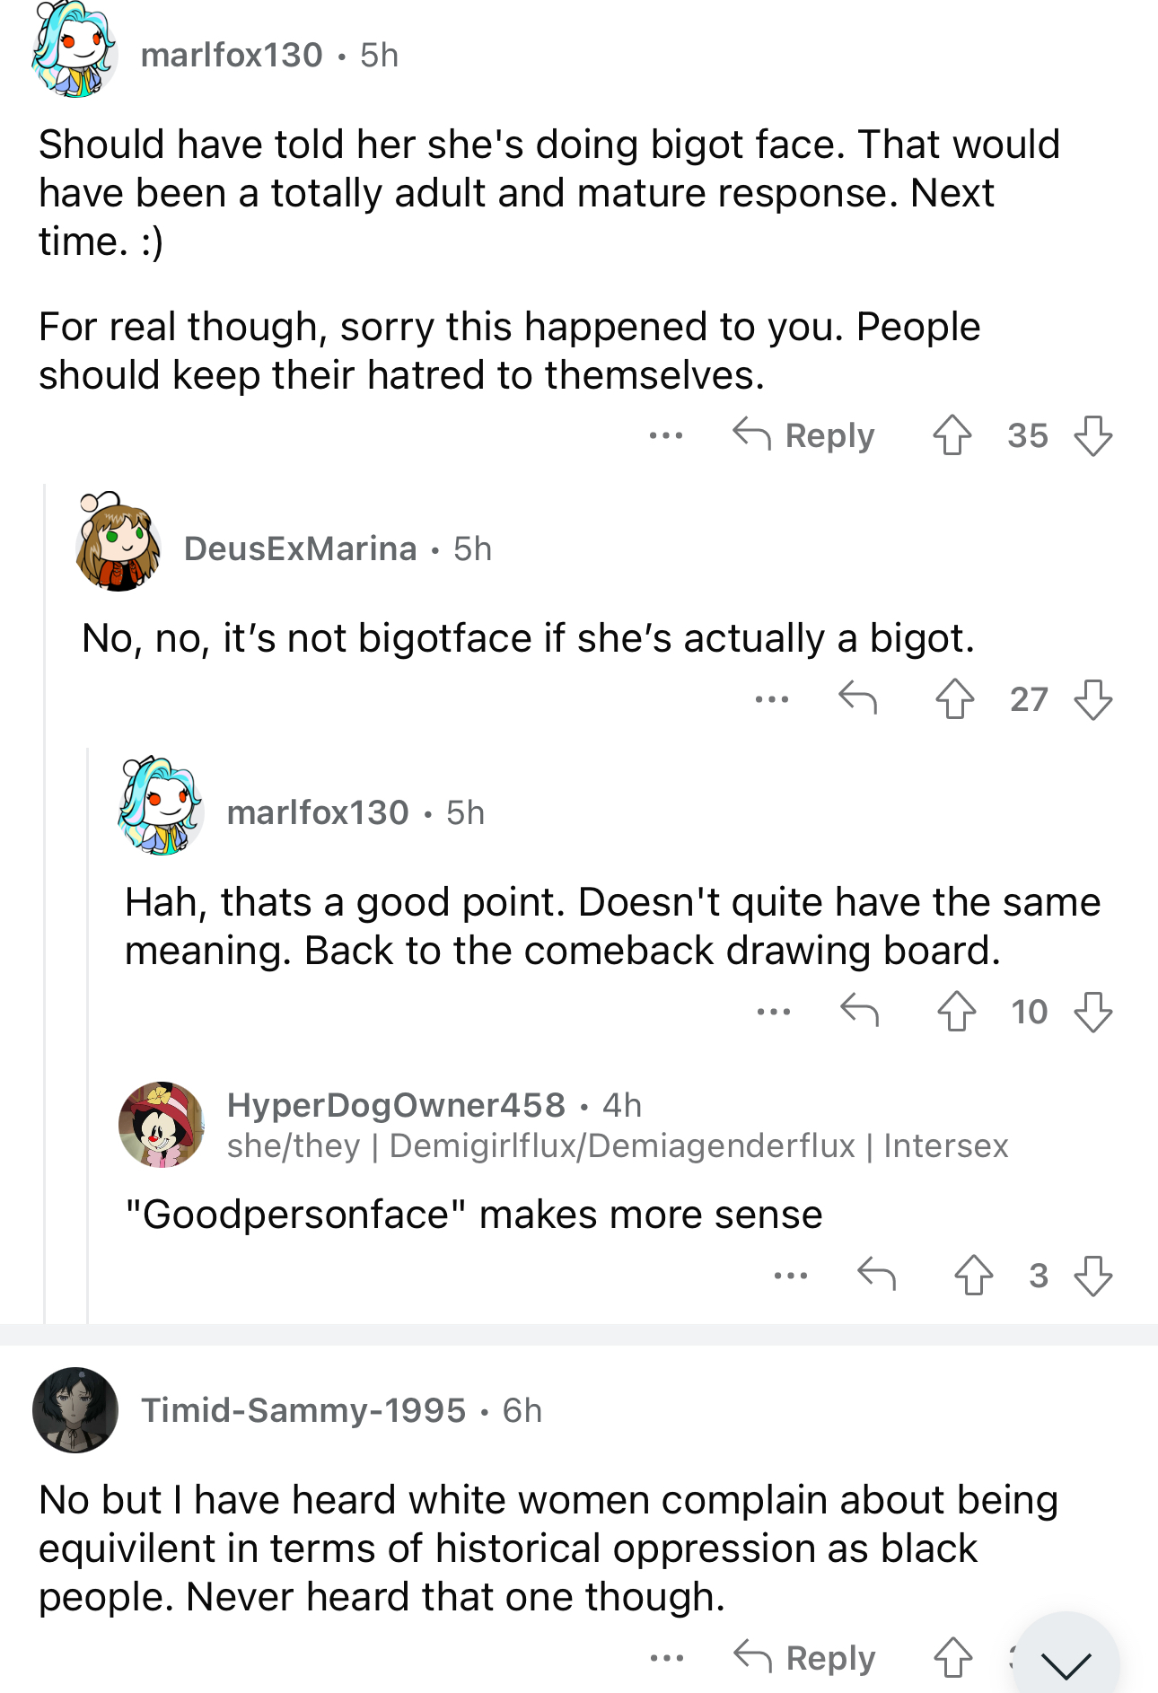Upvote Timid-Sammy-1995's comment
1158x1693 pixels.
(x=953, y=1658)
